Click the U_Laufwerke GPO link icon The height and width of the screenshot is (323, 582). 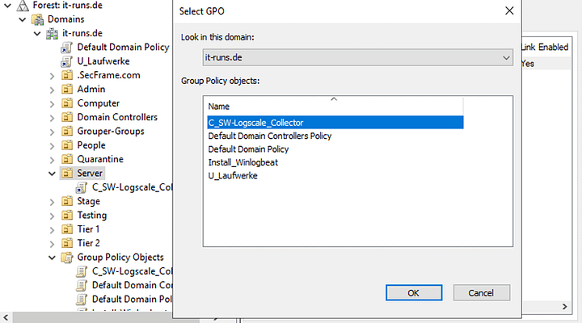66,61
